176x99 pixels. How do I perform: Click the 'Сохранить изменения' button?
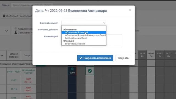(x=95, y=58)
